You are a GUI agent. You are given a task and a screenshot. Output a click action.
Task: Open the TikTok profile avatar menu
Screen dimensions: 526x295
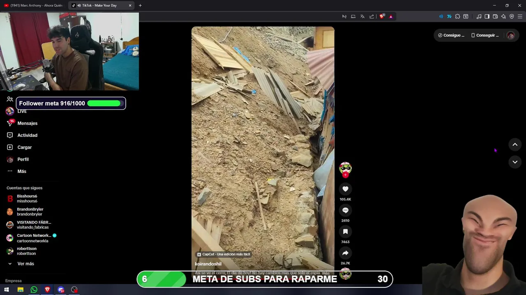510,35
